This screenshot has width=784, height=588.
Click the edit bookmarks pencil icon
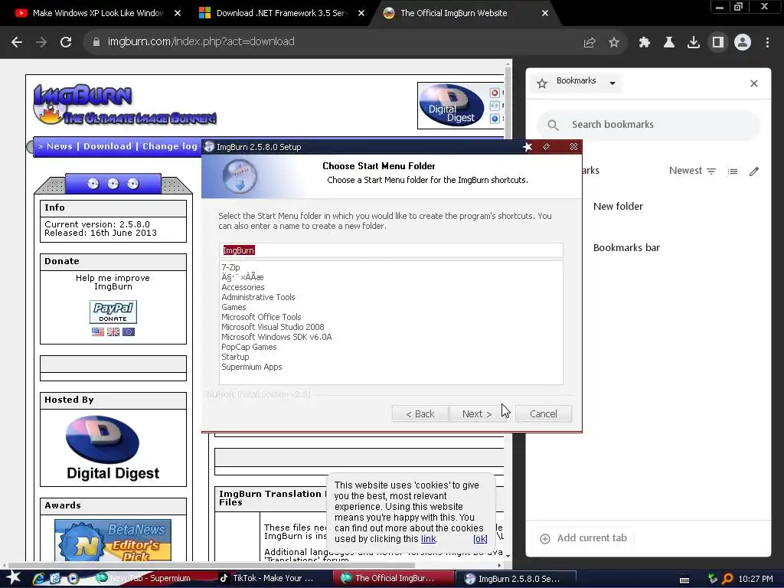(x=754, y=171)
